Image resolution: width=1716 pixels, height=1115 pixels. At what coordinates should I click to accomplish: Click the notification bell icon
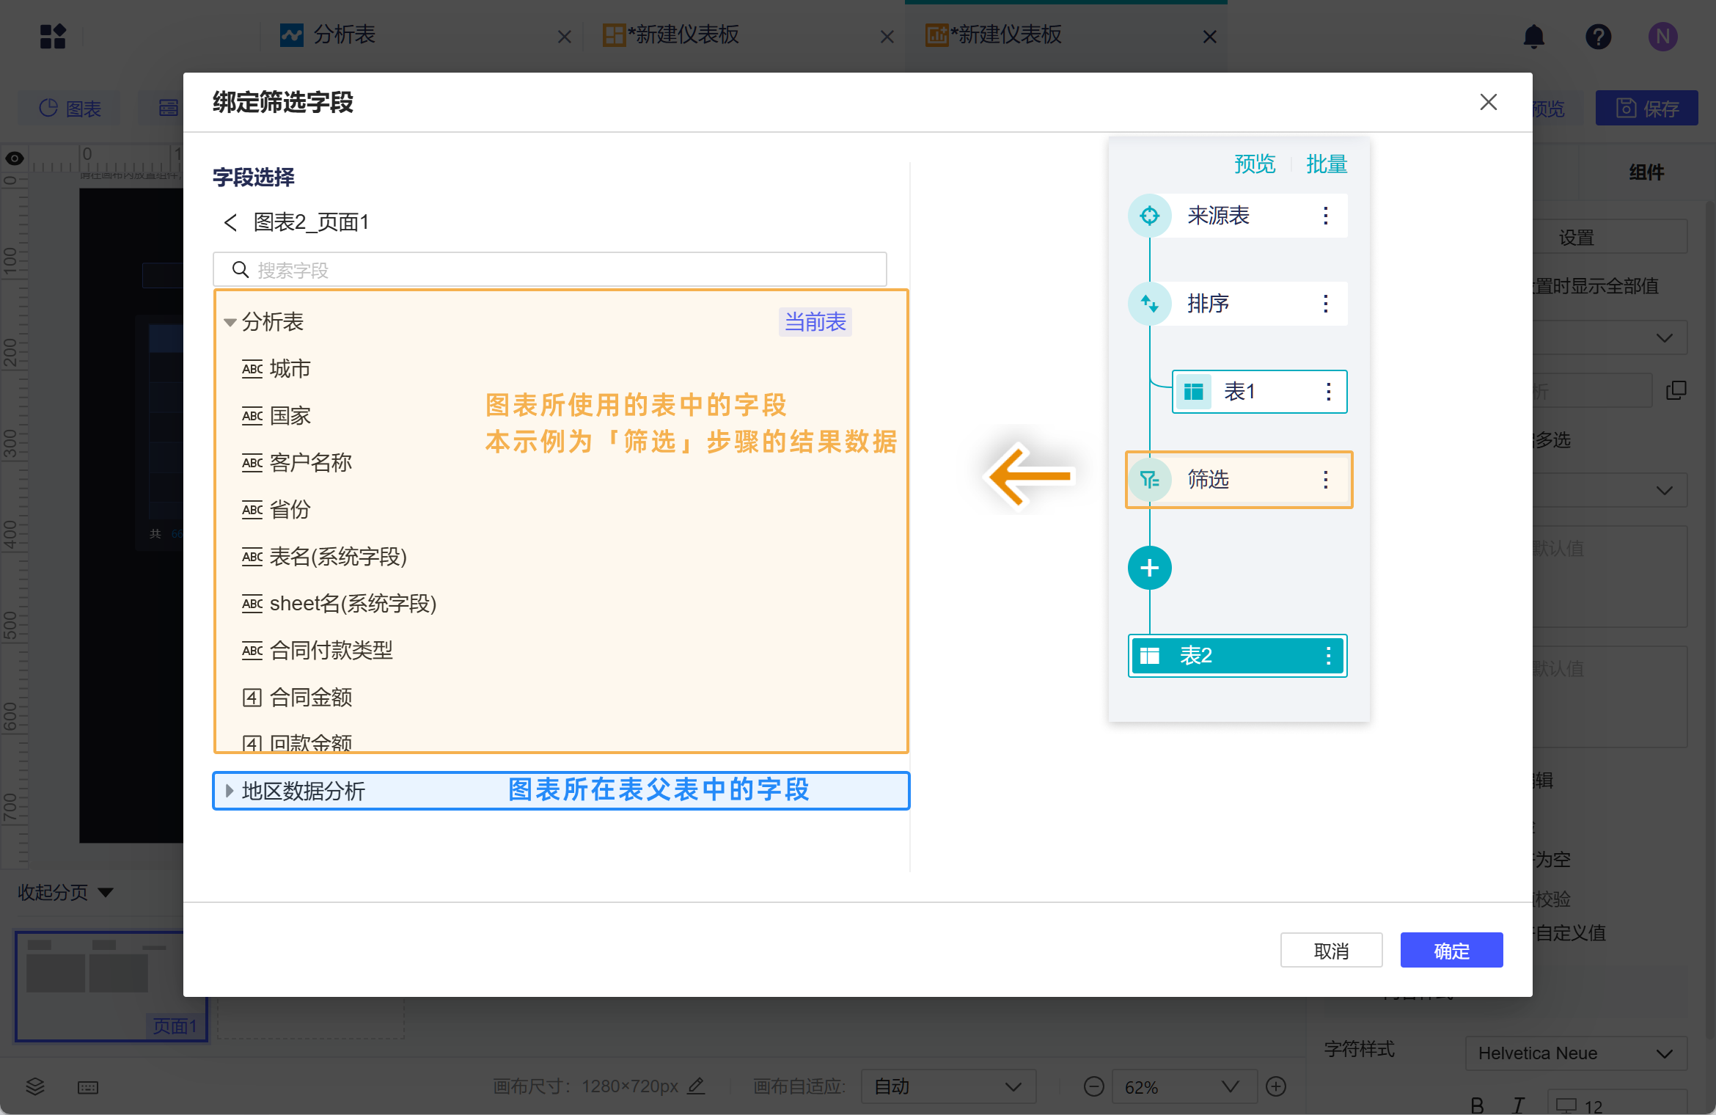(1533, 36)
